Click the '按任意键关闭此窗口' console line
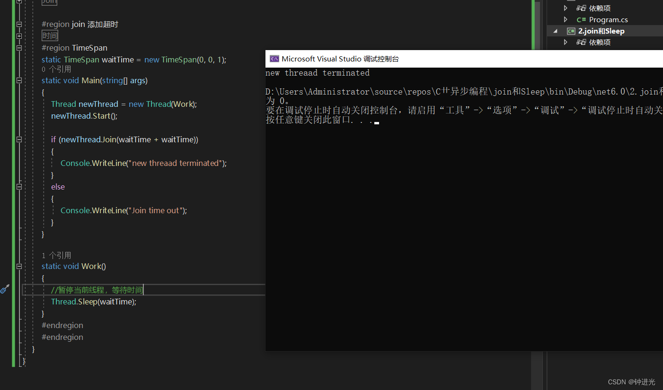This screenshot has height=390, width=663. (x=322, y=120)
